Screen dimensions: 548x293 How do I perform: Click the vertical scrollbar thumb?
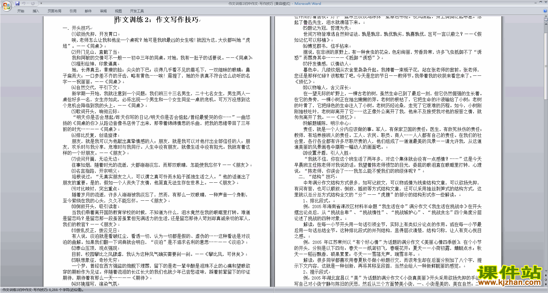click(546, 66)
